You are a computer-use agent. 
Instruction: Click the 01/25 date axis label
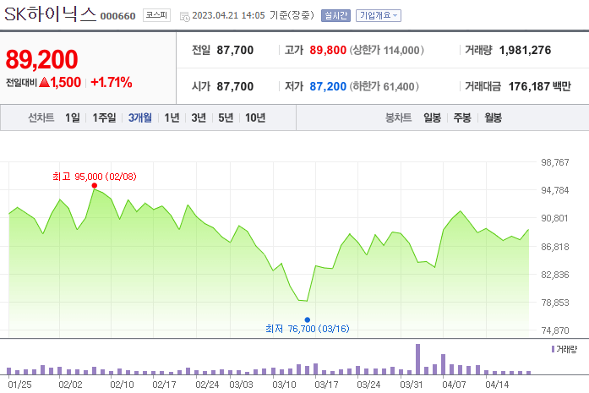tap(19, 385)
